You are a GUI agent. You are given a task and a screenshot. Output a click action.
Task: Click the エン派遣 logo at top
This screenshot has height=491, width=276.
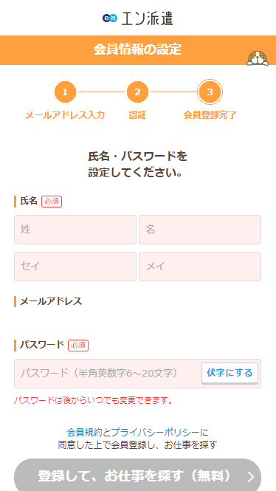tap(138, 18)
